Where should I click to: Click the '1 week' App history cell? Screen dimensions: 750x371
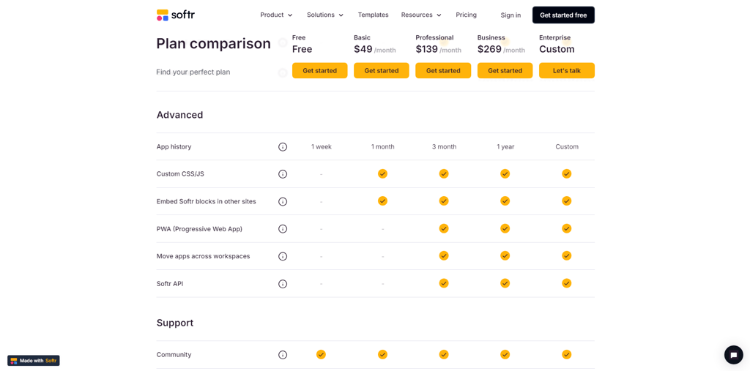tap(322, 147)
